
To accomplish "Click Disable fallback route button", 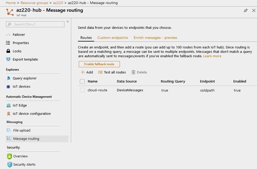I will coord(99,64).
